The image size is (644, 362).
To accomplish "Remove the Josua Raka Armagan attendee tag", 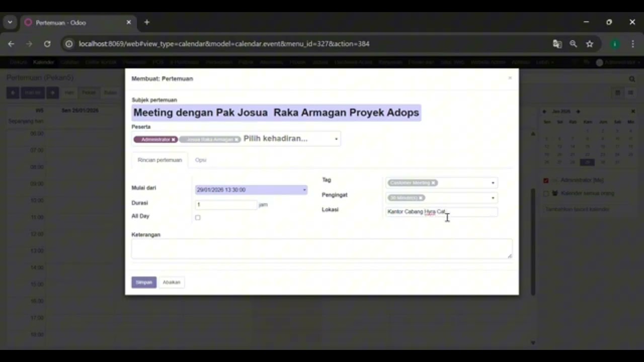I will 236,139.
